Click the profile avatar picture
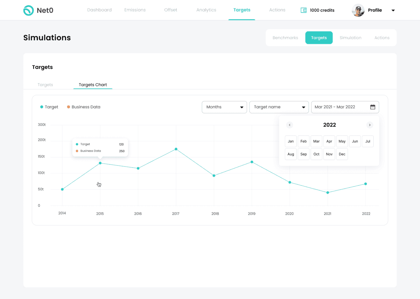 click(358, 10)
